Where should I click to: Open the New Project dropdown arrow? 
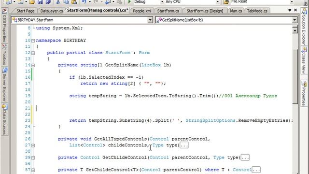14,2
